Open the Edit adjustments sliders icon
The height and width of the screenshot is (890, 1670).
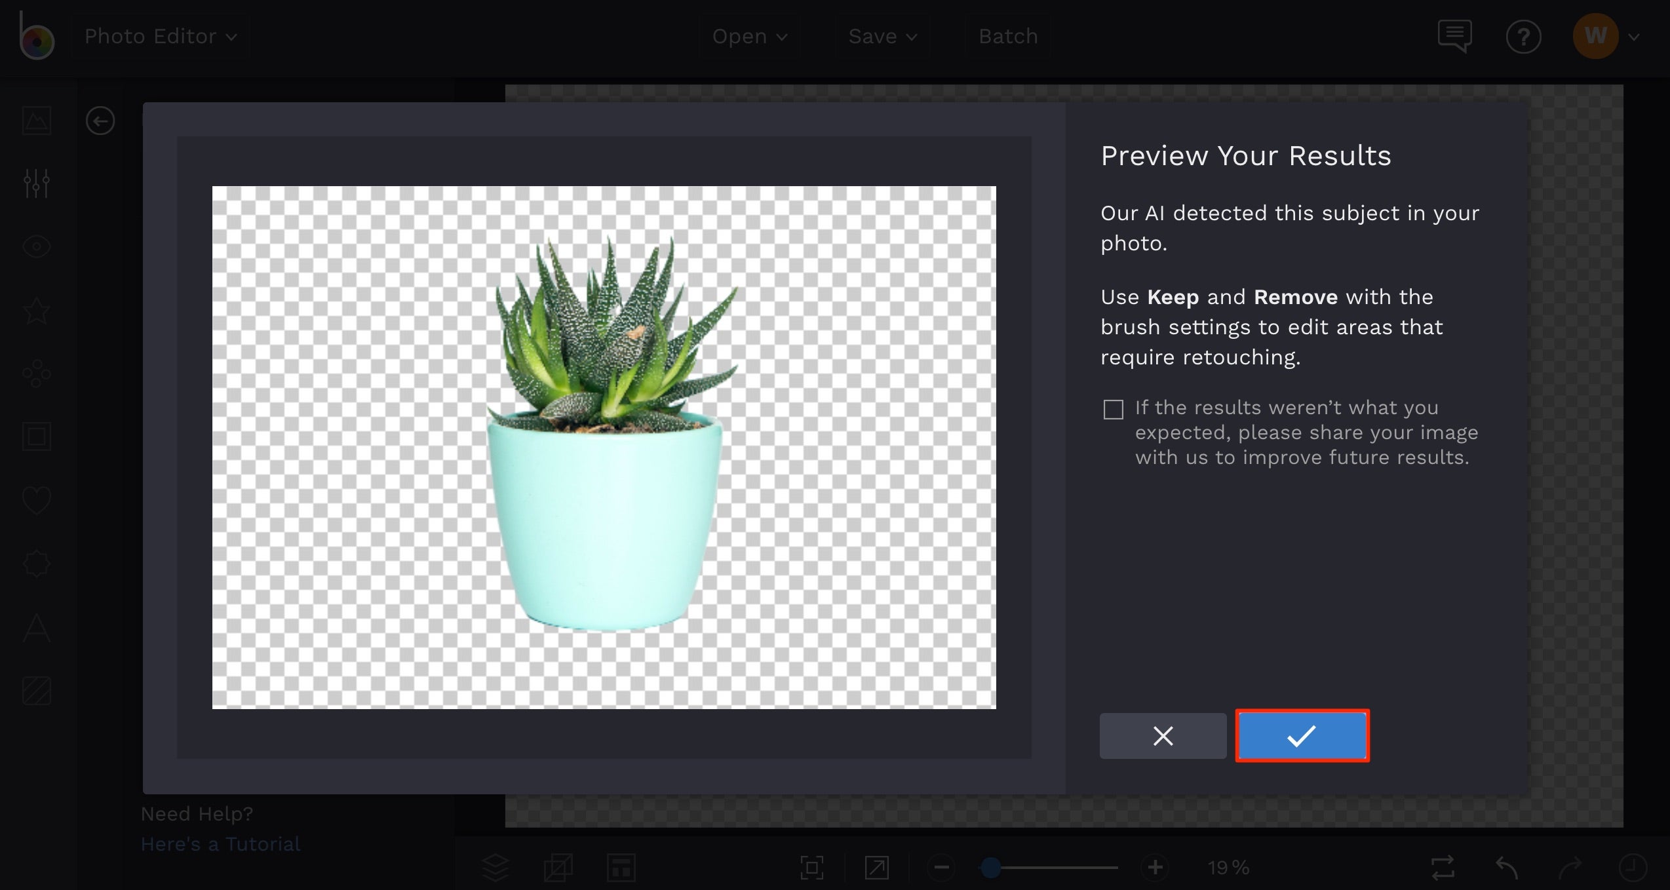[x=36, y=184]
